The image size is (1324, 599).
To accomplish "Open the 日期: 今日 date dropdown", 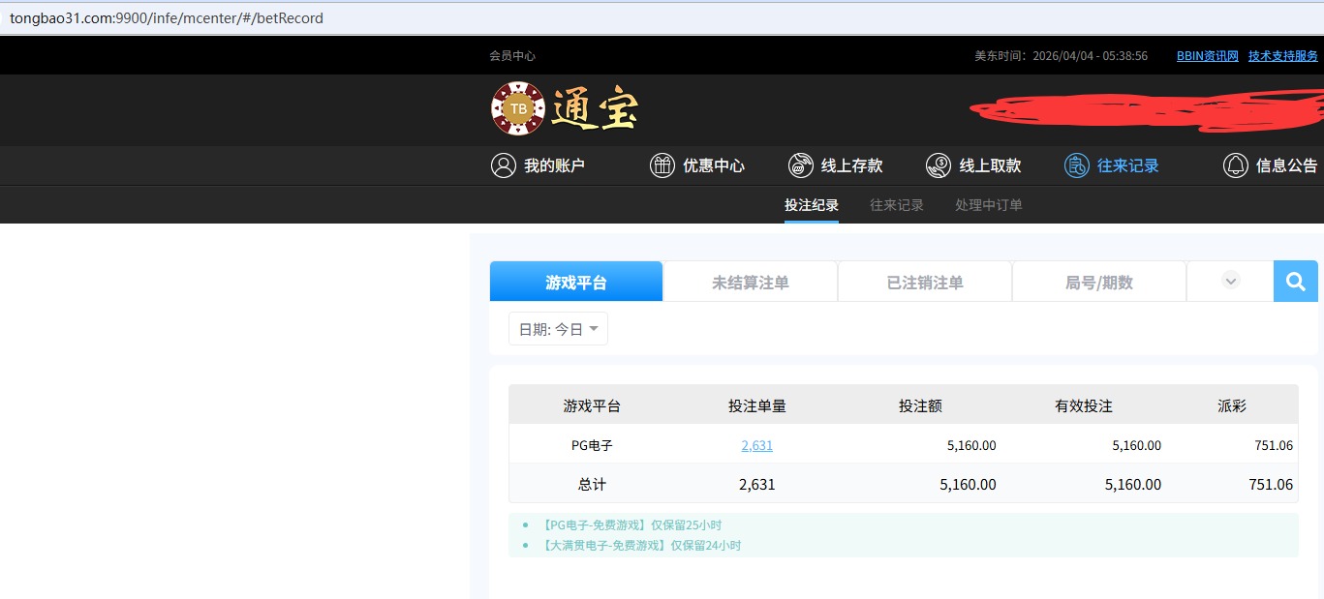I will point(558,329).
